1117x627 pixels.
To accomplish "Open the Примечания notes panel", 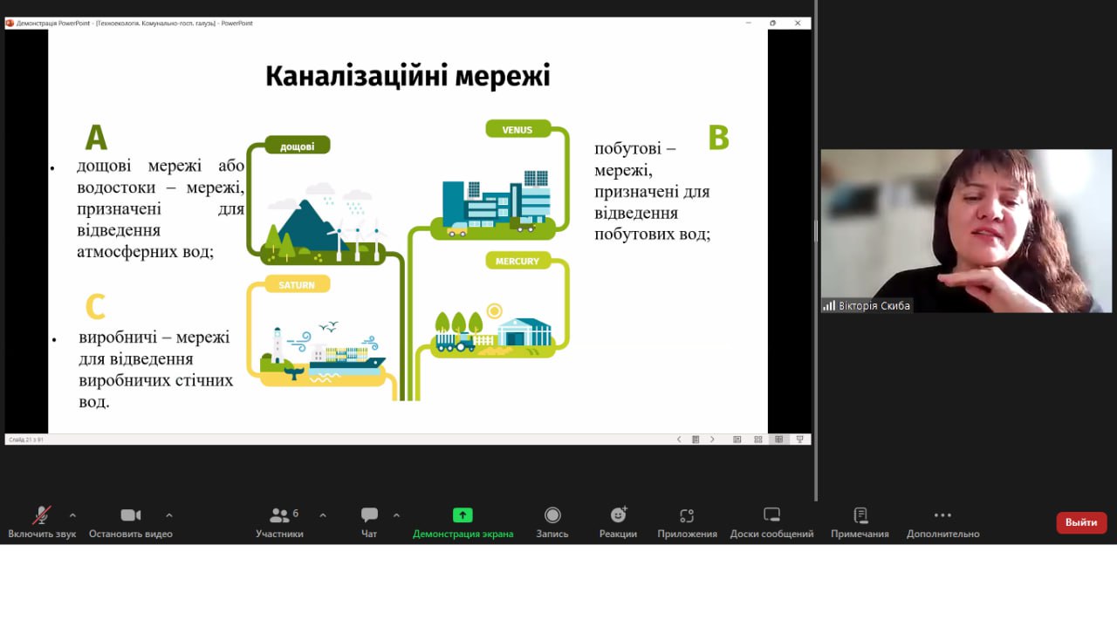I will point(860,522).
